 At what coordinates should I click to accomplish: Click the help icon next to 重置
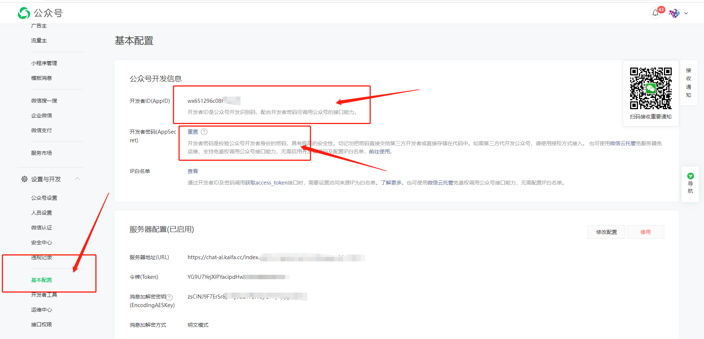coord(204,132)
